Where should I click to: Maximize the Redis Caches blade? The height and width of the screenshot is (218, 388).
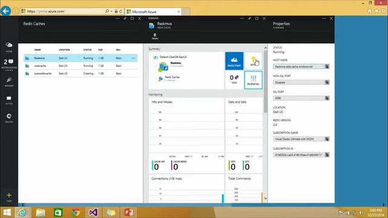pyautogui.click(x=132, y=19)
